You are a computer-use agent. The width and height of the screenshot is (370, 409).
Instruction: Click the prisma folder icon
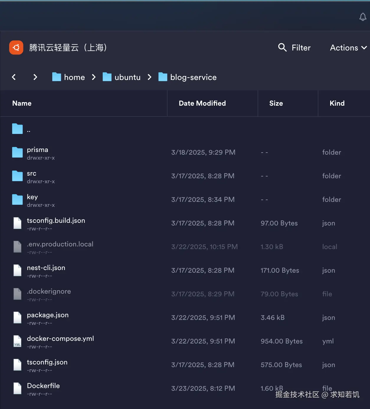point(17,152)
